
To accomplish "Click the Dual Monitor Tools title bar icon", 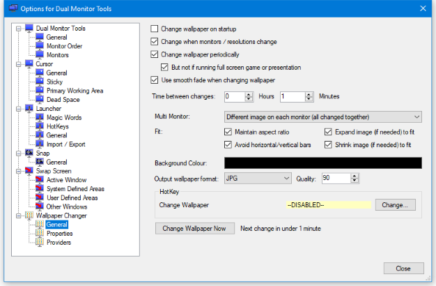I will click(13, 8).
